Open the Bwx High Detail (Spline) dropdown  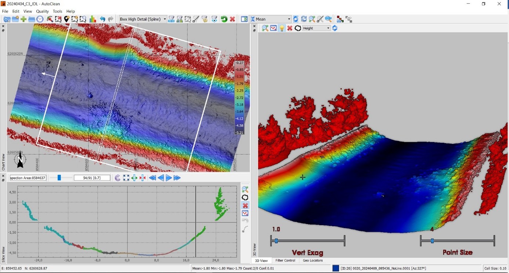coord(165,19)
